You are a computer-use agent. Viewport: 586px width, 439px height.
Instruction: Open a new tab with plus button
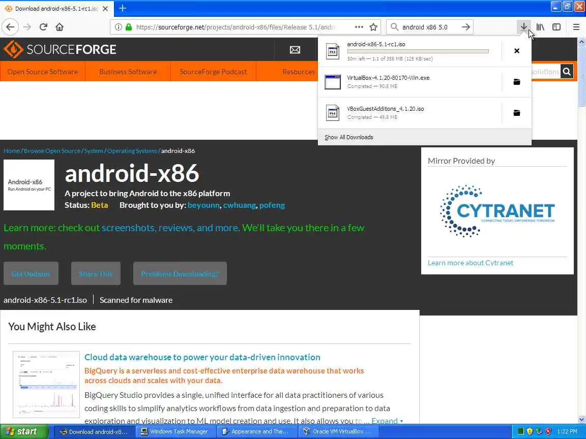coord(122,8)
